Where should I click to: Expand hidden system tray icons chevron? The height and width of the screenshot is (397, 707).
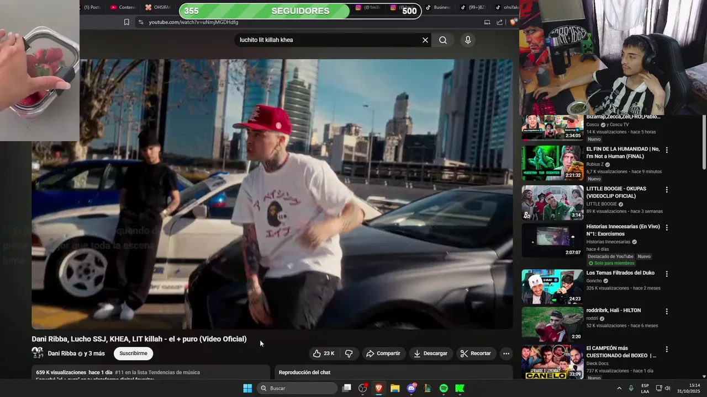tap(619, 388)
